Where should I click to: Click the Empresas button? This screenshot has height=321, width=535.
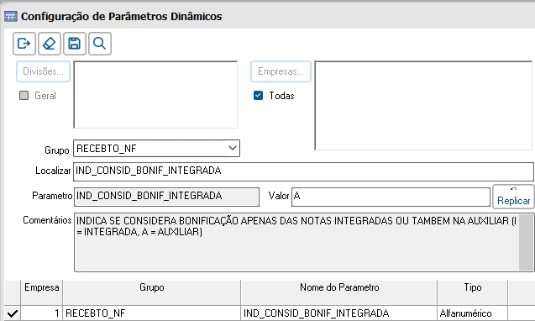(x=281, y=71)
